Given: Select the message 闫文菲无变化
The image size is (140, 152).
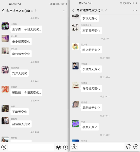Looking at the screenshot, I should [x=91, y=50].
